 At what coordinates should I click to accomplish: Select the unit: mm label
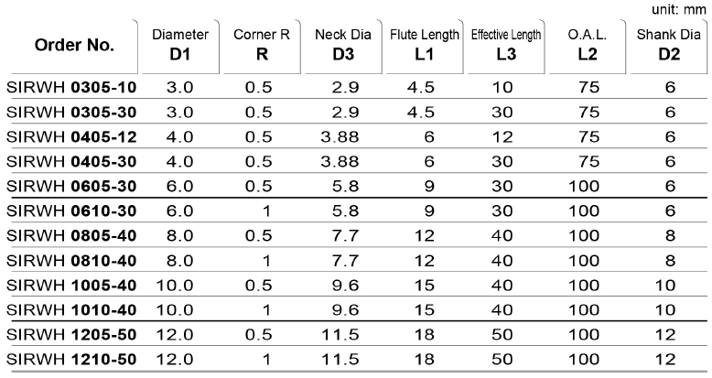(679, 9)
